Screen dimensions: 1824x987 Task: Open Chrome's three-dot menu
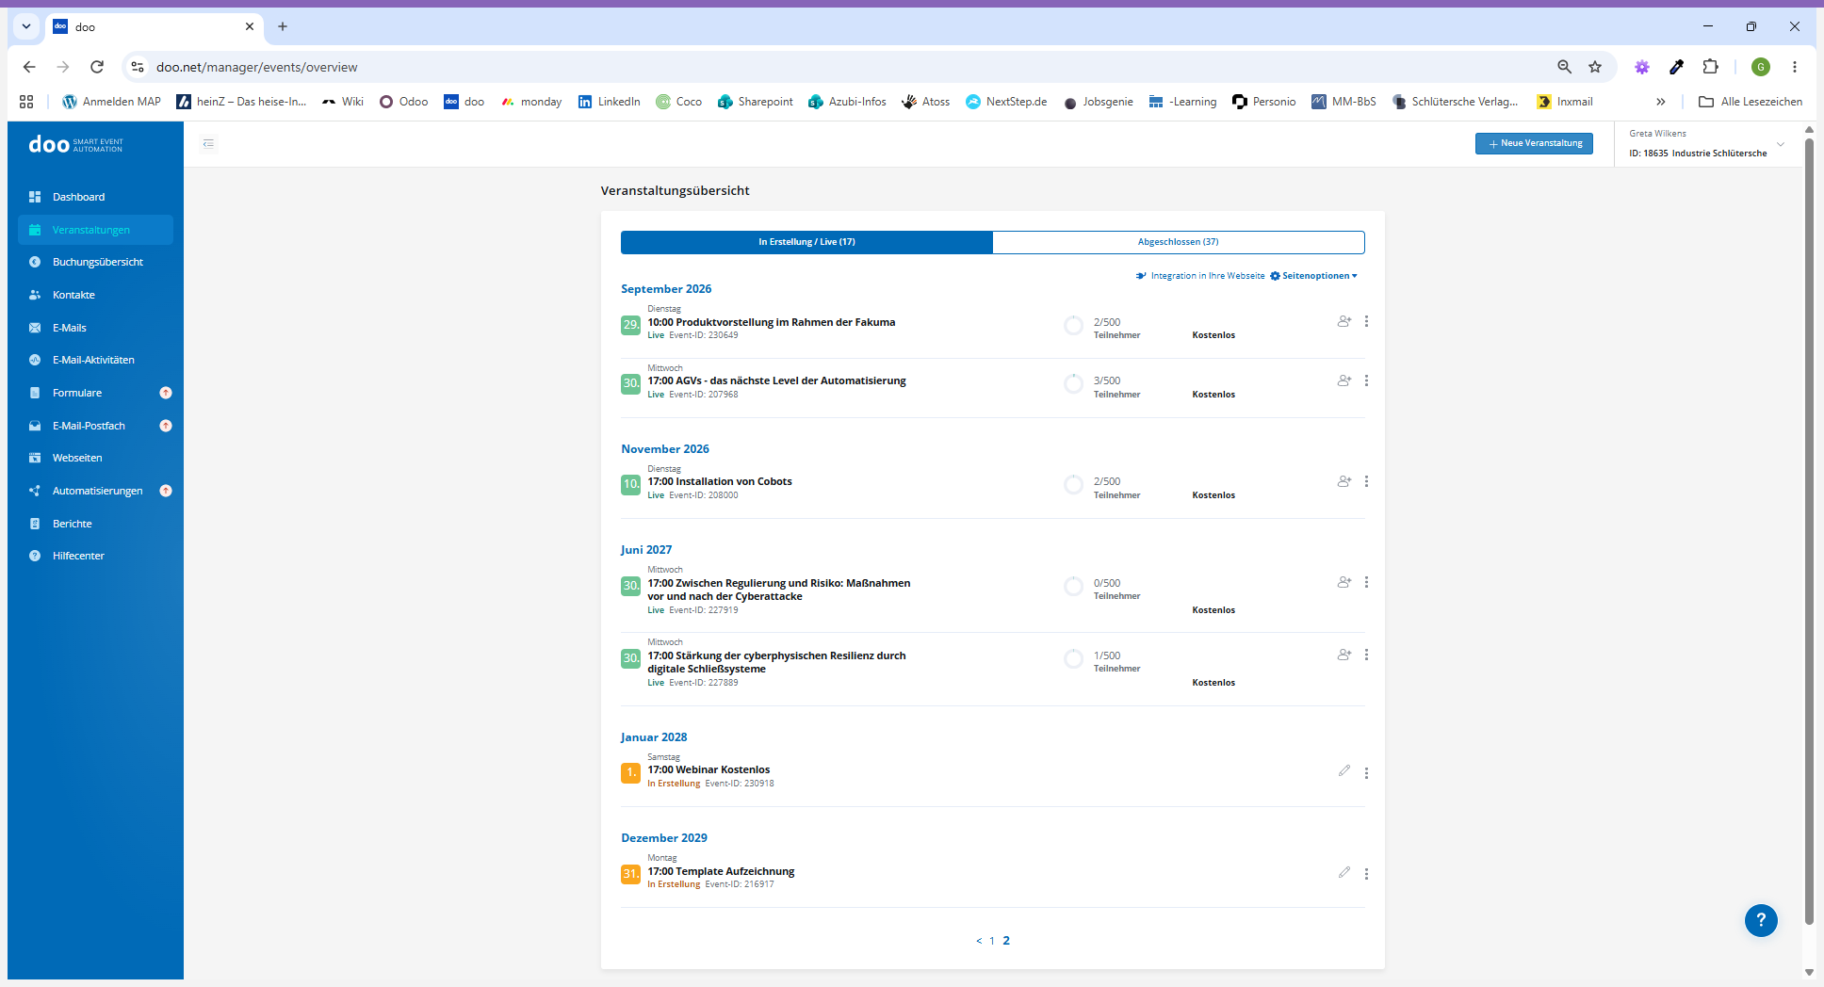[1795, 67]
